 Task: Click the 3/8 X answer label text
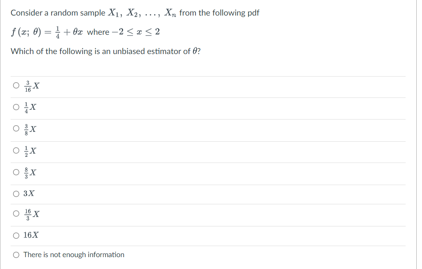(x=30, y=129)
